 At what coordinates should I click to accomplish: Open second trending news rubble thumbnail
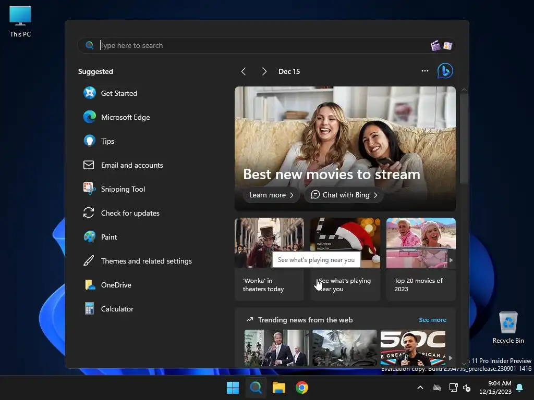345,347
